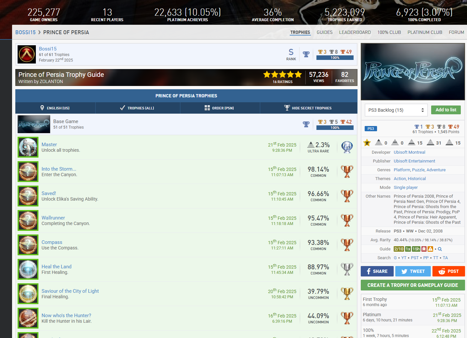
Task: Click Create a Trophy or Gameplay Guide
Action: pyautogui.click(x=413, y=285)
